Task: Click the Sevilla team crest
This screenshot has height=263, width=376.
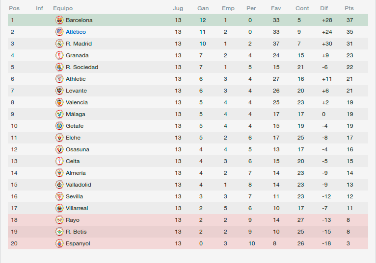Action: (59, 196)
